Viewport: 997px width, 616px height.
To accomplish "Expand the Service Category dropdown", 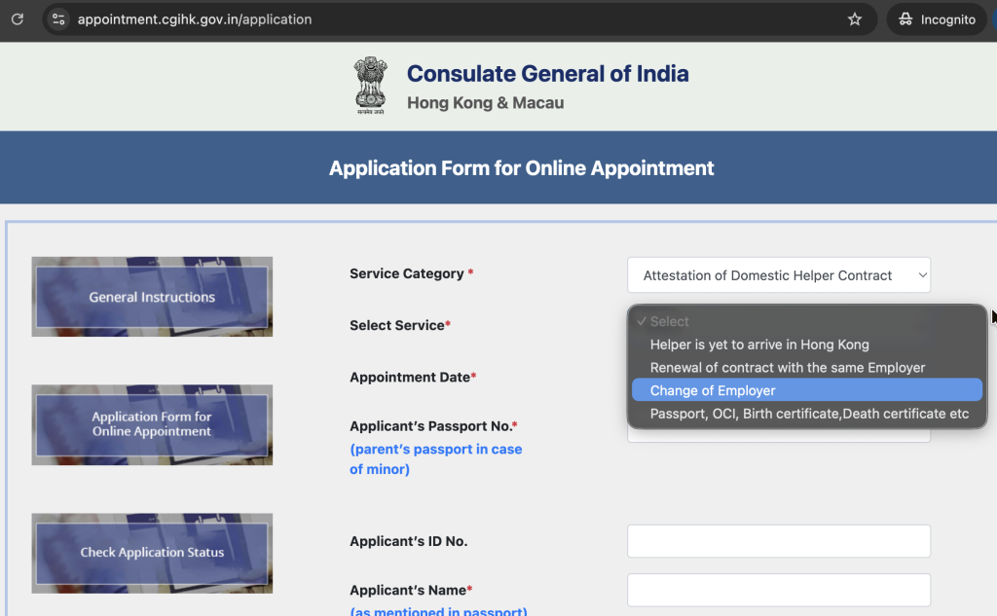I will click(x=778, y=275).
